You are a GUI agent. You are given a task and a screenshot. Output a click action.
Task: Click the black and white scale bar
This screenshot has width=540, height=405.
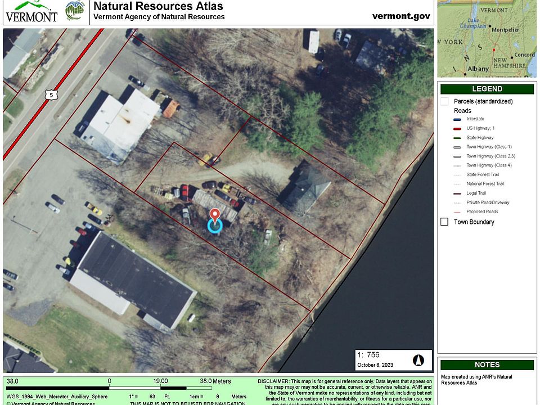point(109,388)
